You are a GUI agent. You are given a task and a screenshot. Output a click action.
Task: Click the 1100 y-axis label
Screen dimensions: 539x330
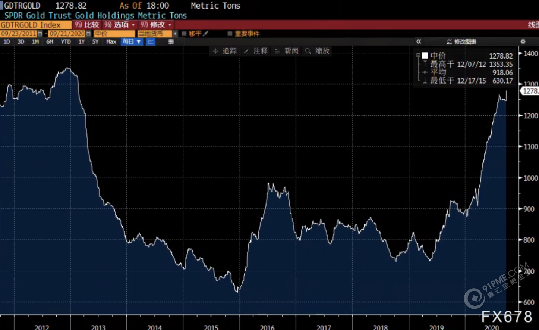pyautogui.click(x=531, y=147)
